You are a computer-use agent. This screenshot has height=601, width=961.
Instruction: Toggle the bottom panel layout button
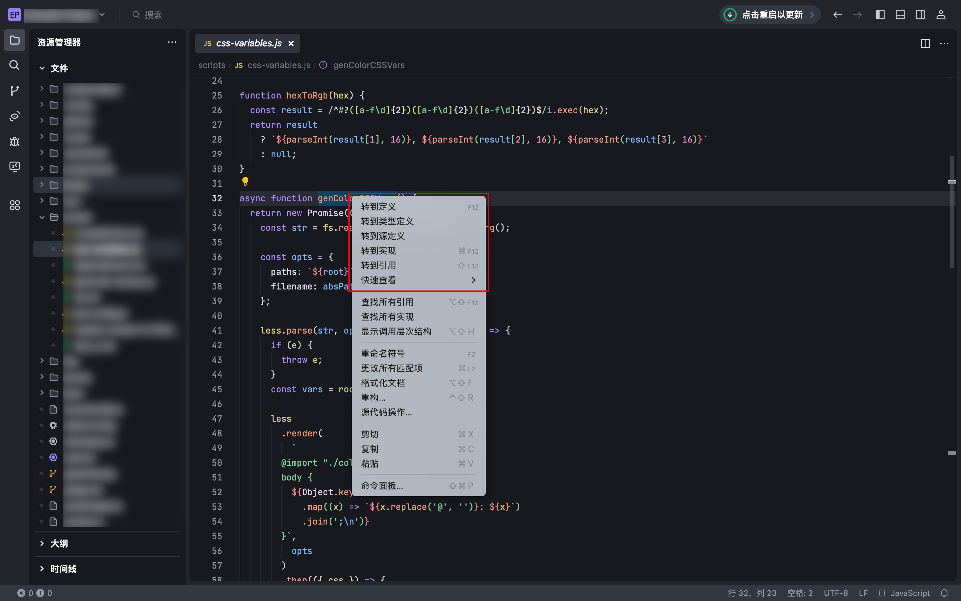(x=900, y=15)
